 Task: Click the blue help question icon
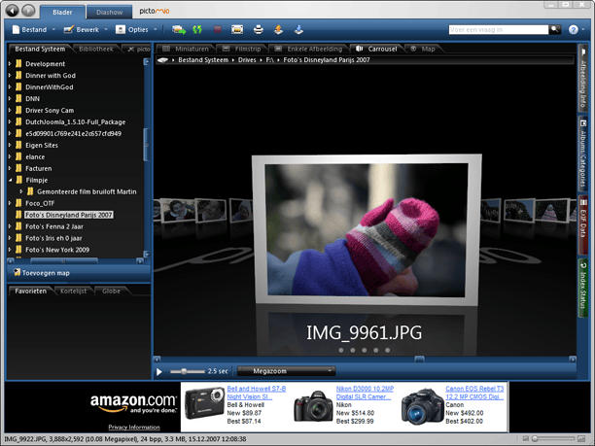[573, 29]
